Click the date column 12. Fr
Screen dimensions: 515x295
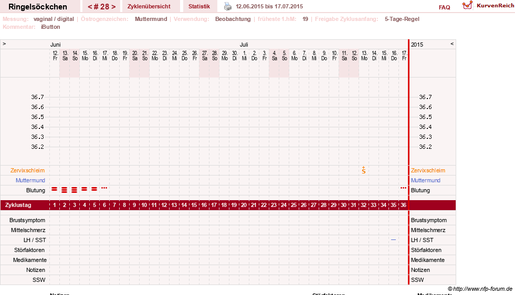(x=55, y=56)
